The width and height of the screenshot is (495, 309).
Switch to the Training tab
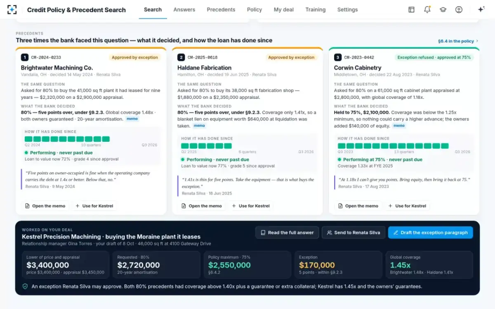tap(316, 9)
